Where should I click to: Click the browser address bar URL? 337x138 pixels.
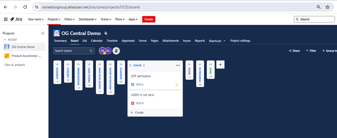(91, 7)
